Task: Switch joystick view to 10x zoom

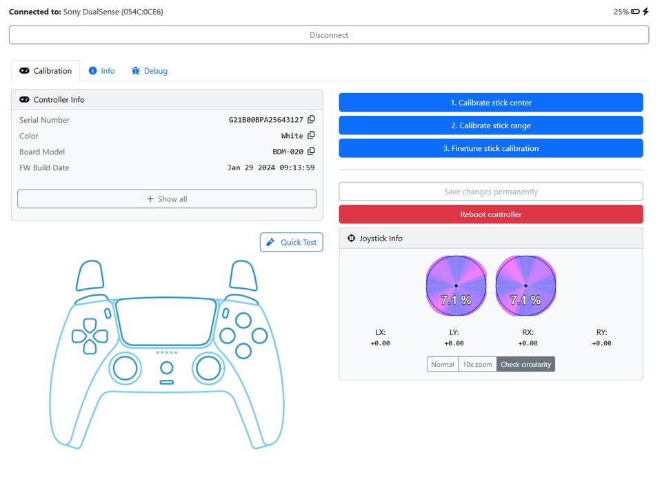Action: tap(477, 364)
